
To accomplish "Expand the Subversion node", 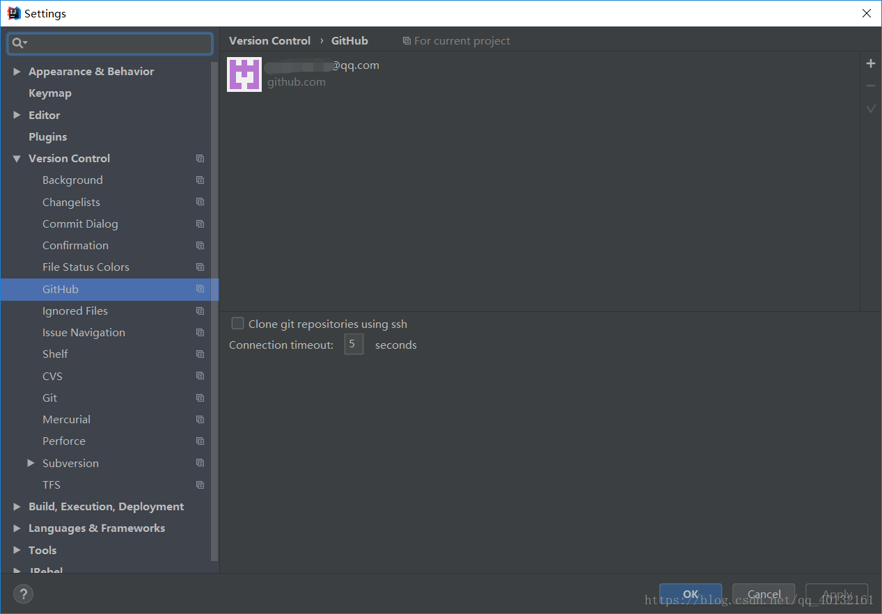I will pos(31,463).
